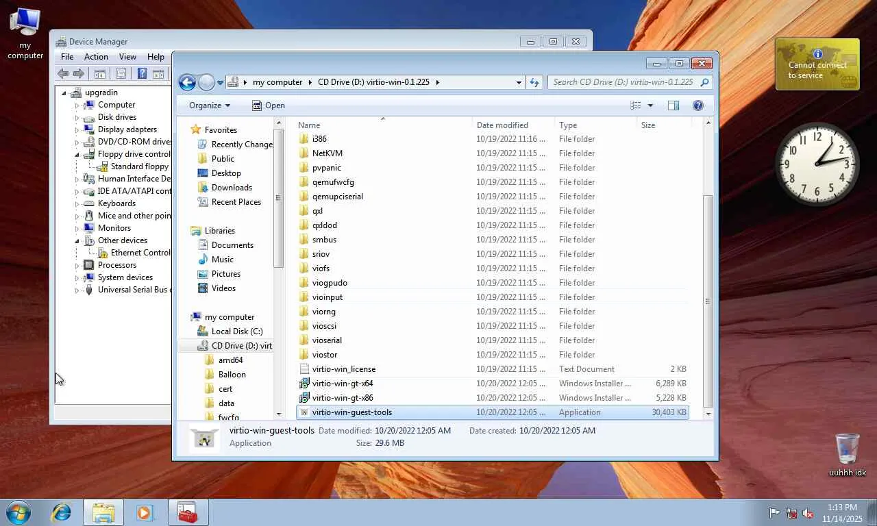The width and height of the screenshot is (877, 526).
Task: Click the 'Cannot connect to service' gadget
Action: pos(817,64)
